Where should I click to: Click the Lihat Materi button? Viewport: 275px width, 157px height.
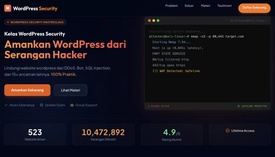[x=70, y=90]
